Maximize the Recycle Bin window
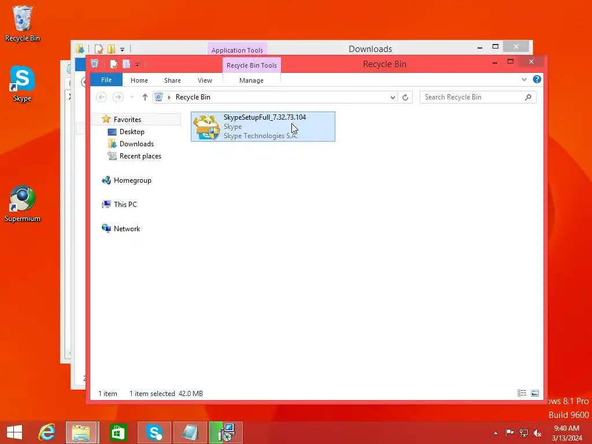 coord(510,61)
